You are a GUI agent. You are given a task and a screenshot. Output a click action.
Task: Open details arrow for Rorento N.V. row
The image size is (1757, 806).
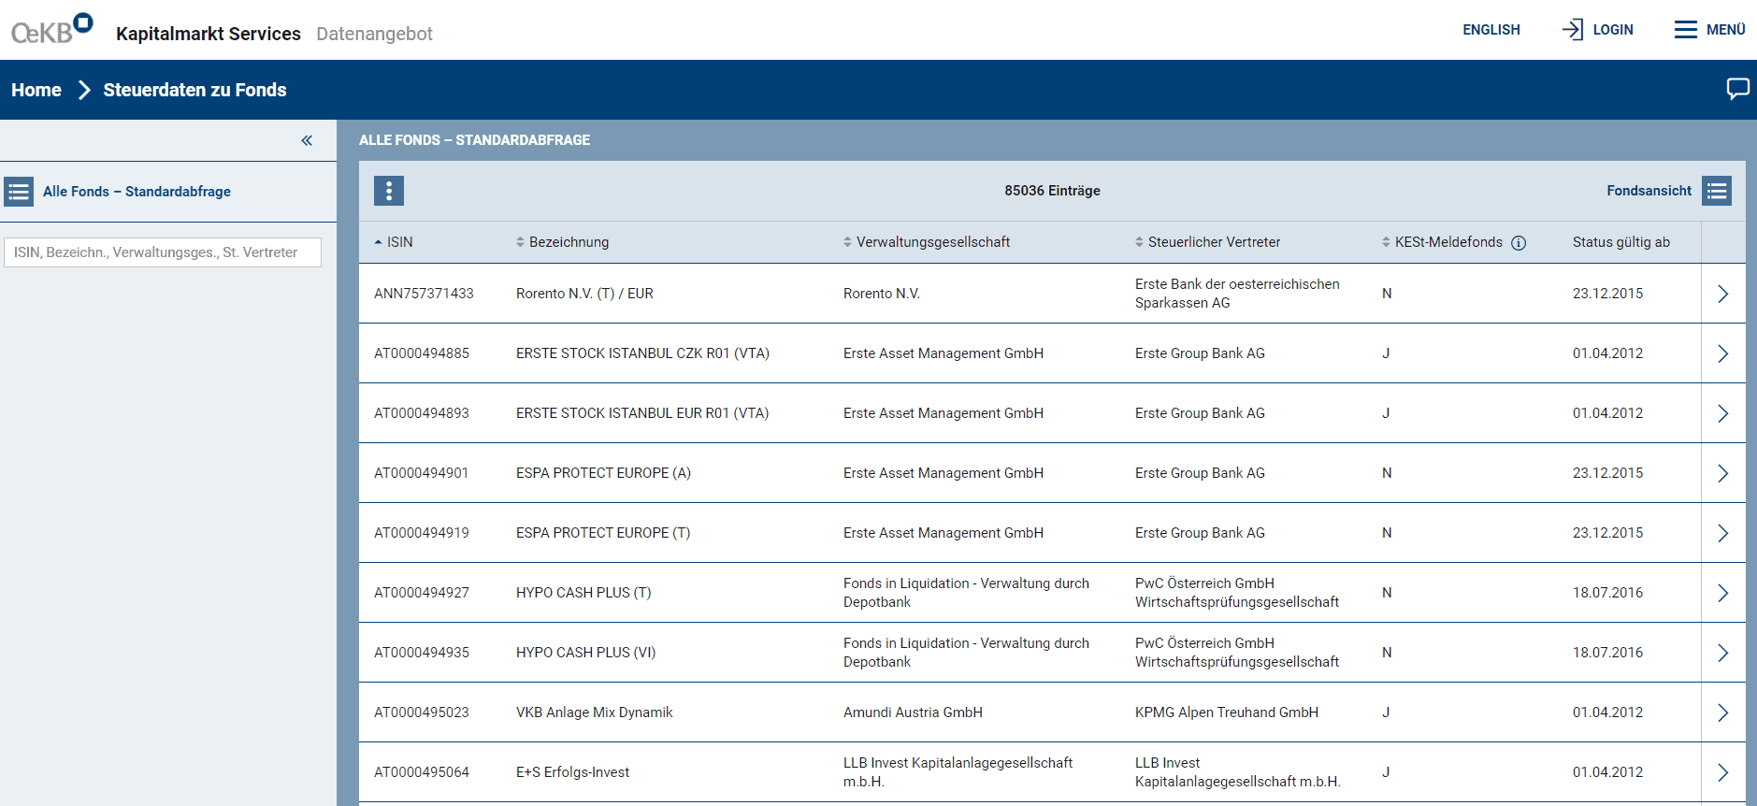pyautogui.click(x=1723, y=294)
